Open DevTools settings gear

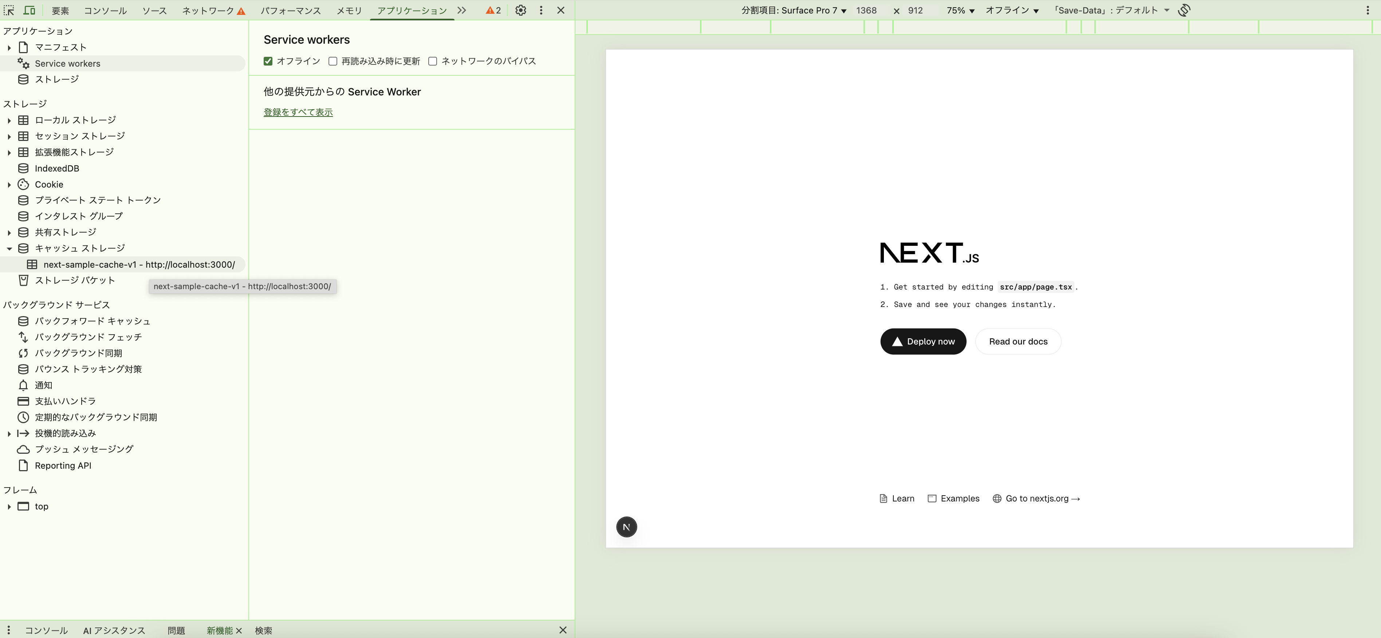pos(520,10)
